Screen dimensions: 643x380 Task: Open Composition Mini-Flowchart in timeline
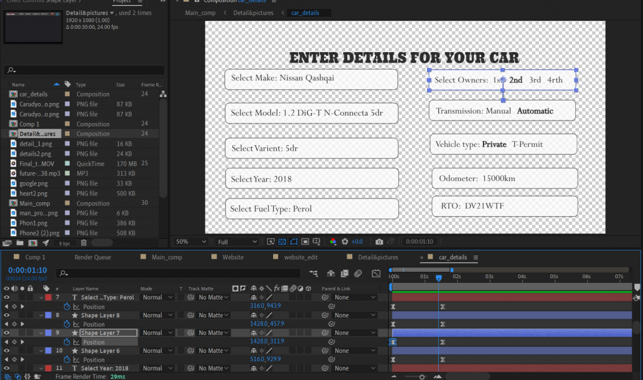click(314, 273)
